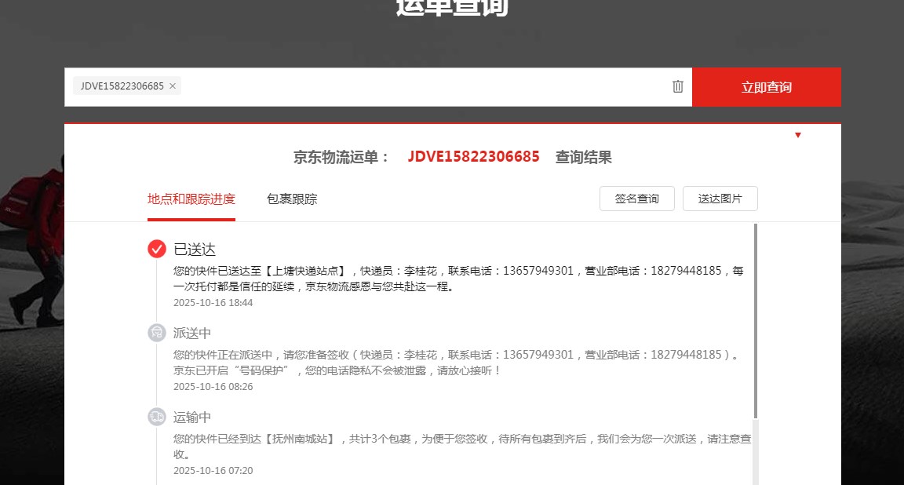Select the 运输中 status heading
Image resolution: width=904 pixels, height=485 pixels.
click(x=192, y=418)
